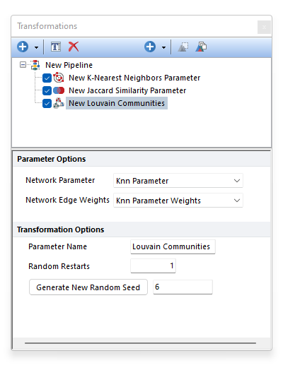
Task: Open dropdown arrow beside first plus icon
Action: (x=36, y=47)
